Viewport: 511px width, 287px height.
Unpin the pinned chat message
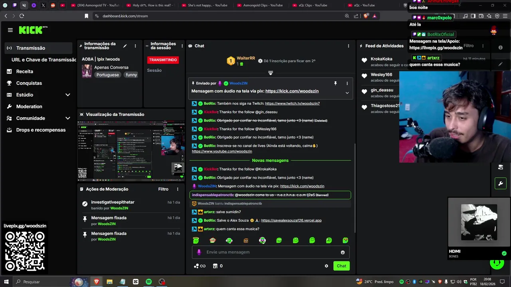click(x=335, y=83)
